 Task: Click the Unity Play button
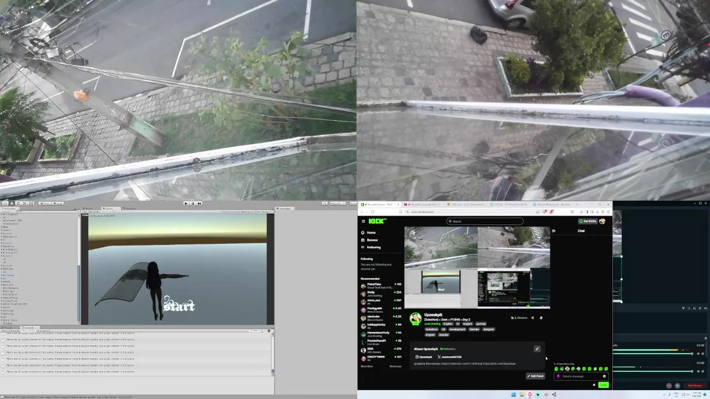(186, 203)
